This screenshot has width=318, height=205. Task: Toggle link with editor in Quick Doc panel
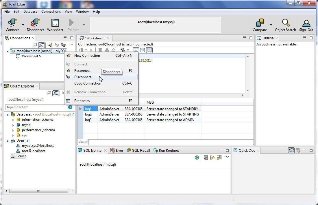291,150
